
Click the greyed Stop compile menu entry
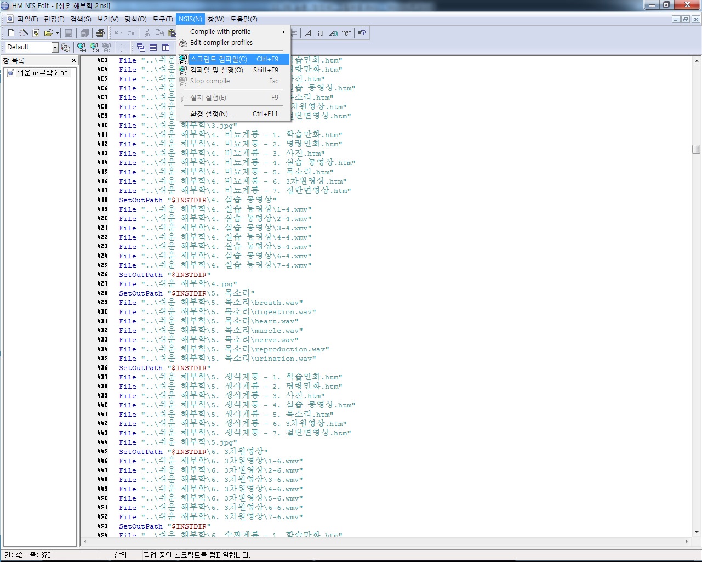point(232,81)
